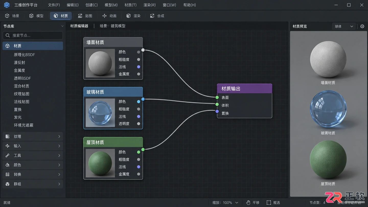The width and height of the screenshot is (368, 207).
Task: Click 透明度 socket on 玻璃材质 node
Action: pos(139,124)
